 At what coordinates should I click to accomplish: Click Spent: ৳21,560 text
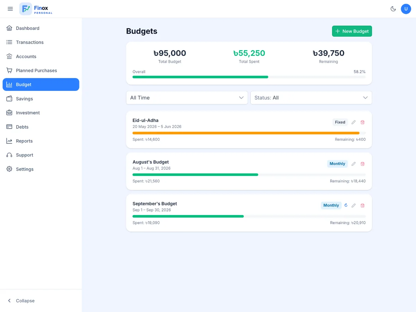(146, 181)
